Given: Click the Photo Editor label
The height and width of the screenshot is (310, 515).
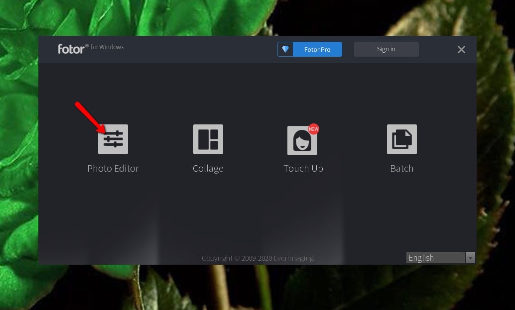Looking at the screenshot, I should (x=113, y=168).
